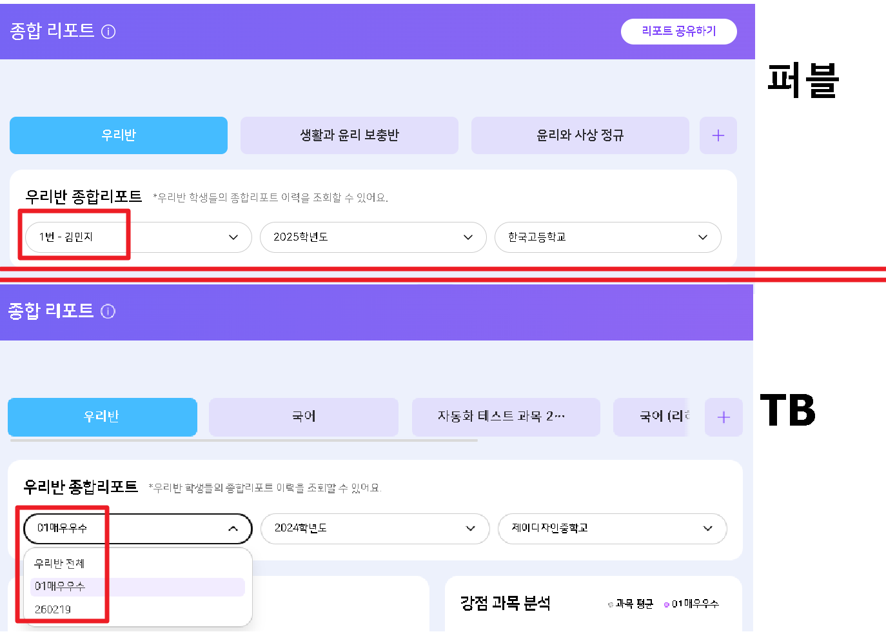Choose 우리반 전체 from the dropdown list
The height and width of the screenshot is (632, 886).
click(59, 564)
